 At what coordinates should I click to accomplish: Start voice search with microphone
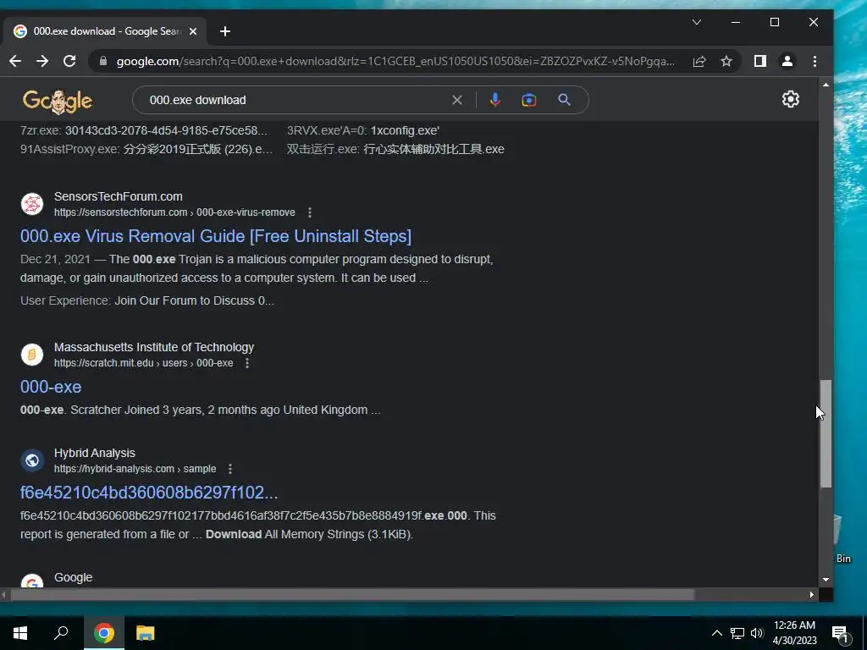point(494,100)
